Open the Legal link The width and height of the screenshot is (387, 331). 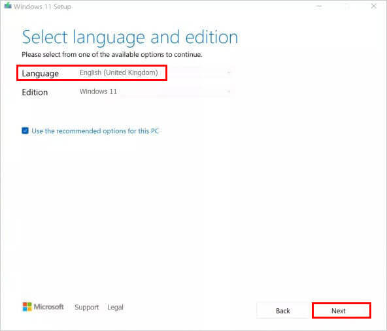pos(115,307)
